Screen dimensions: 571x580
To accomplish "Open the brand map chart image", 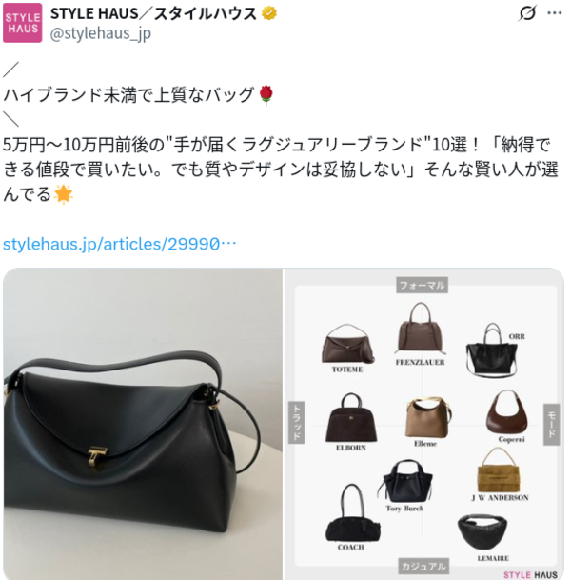I will (x=423, y=424).
